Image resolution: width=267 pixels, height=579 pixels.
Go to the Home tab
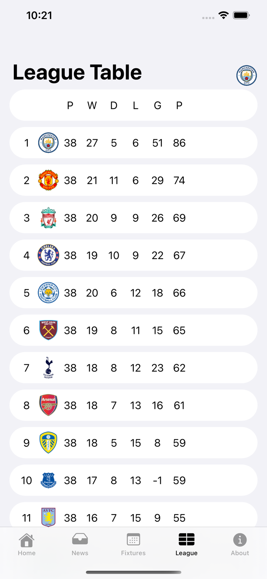pyautogui.click(x=26, y=544)
